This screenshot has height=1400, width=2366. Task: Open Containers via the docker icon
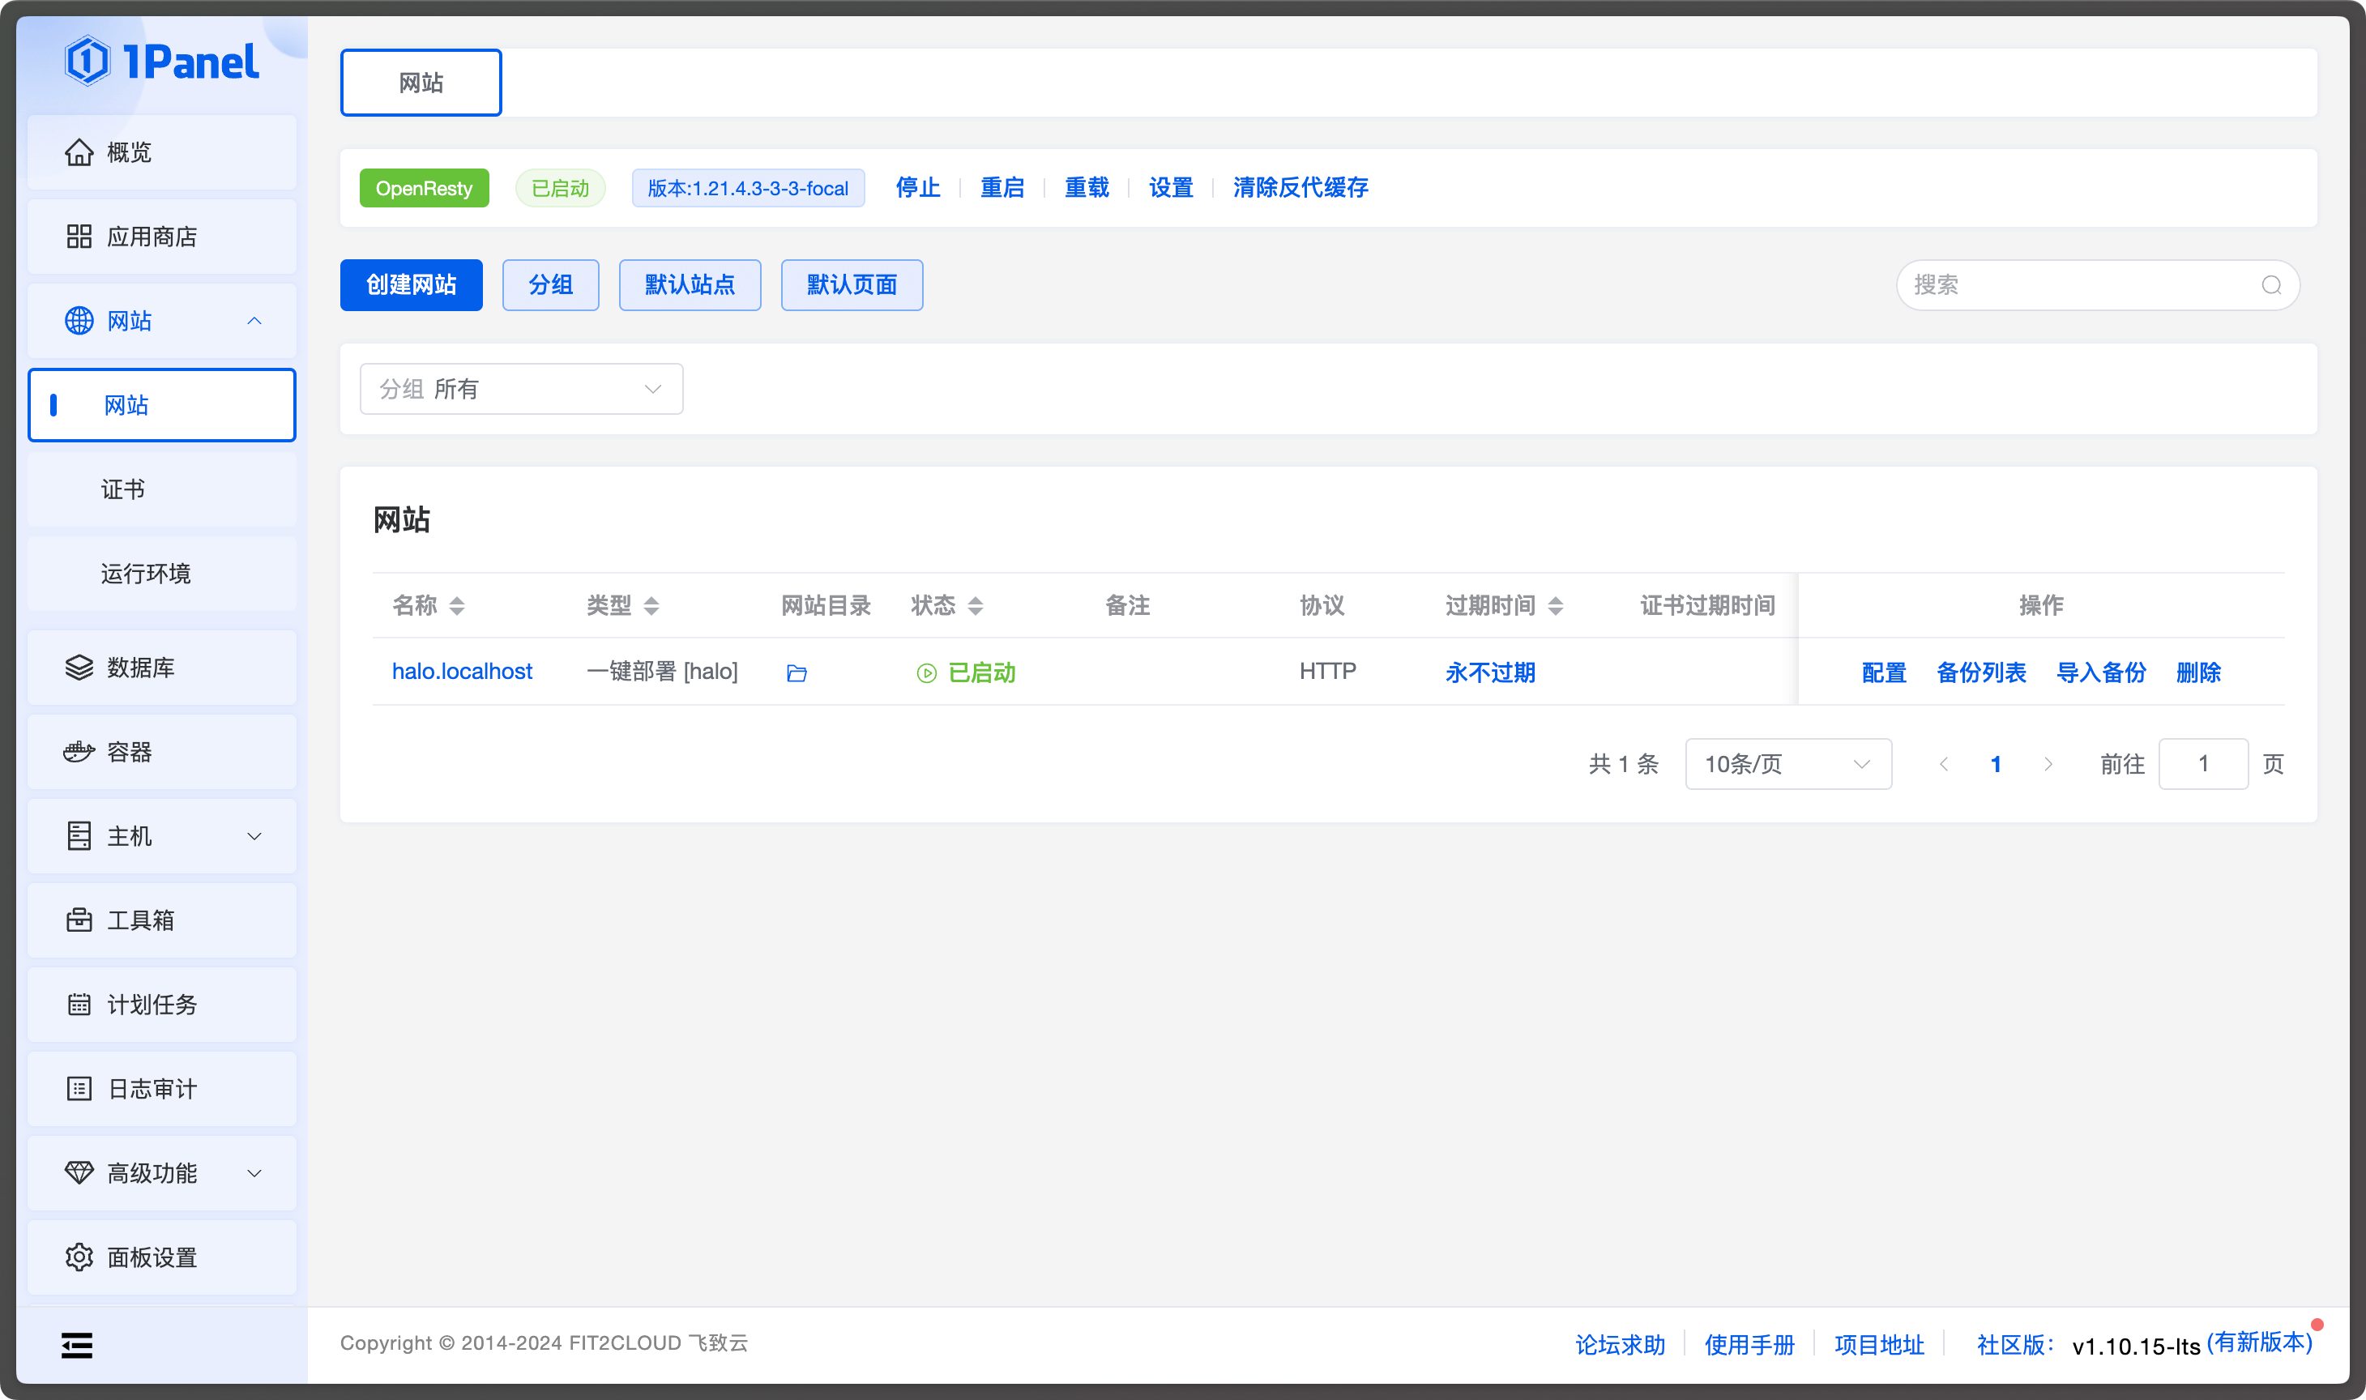click(79, 752)
